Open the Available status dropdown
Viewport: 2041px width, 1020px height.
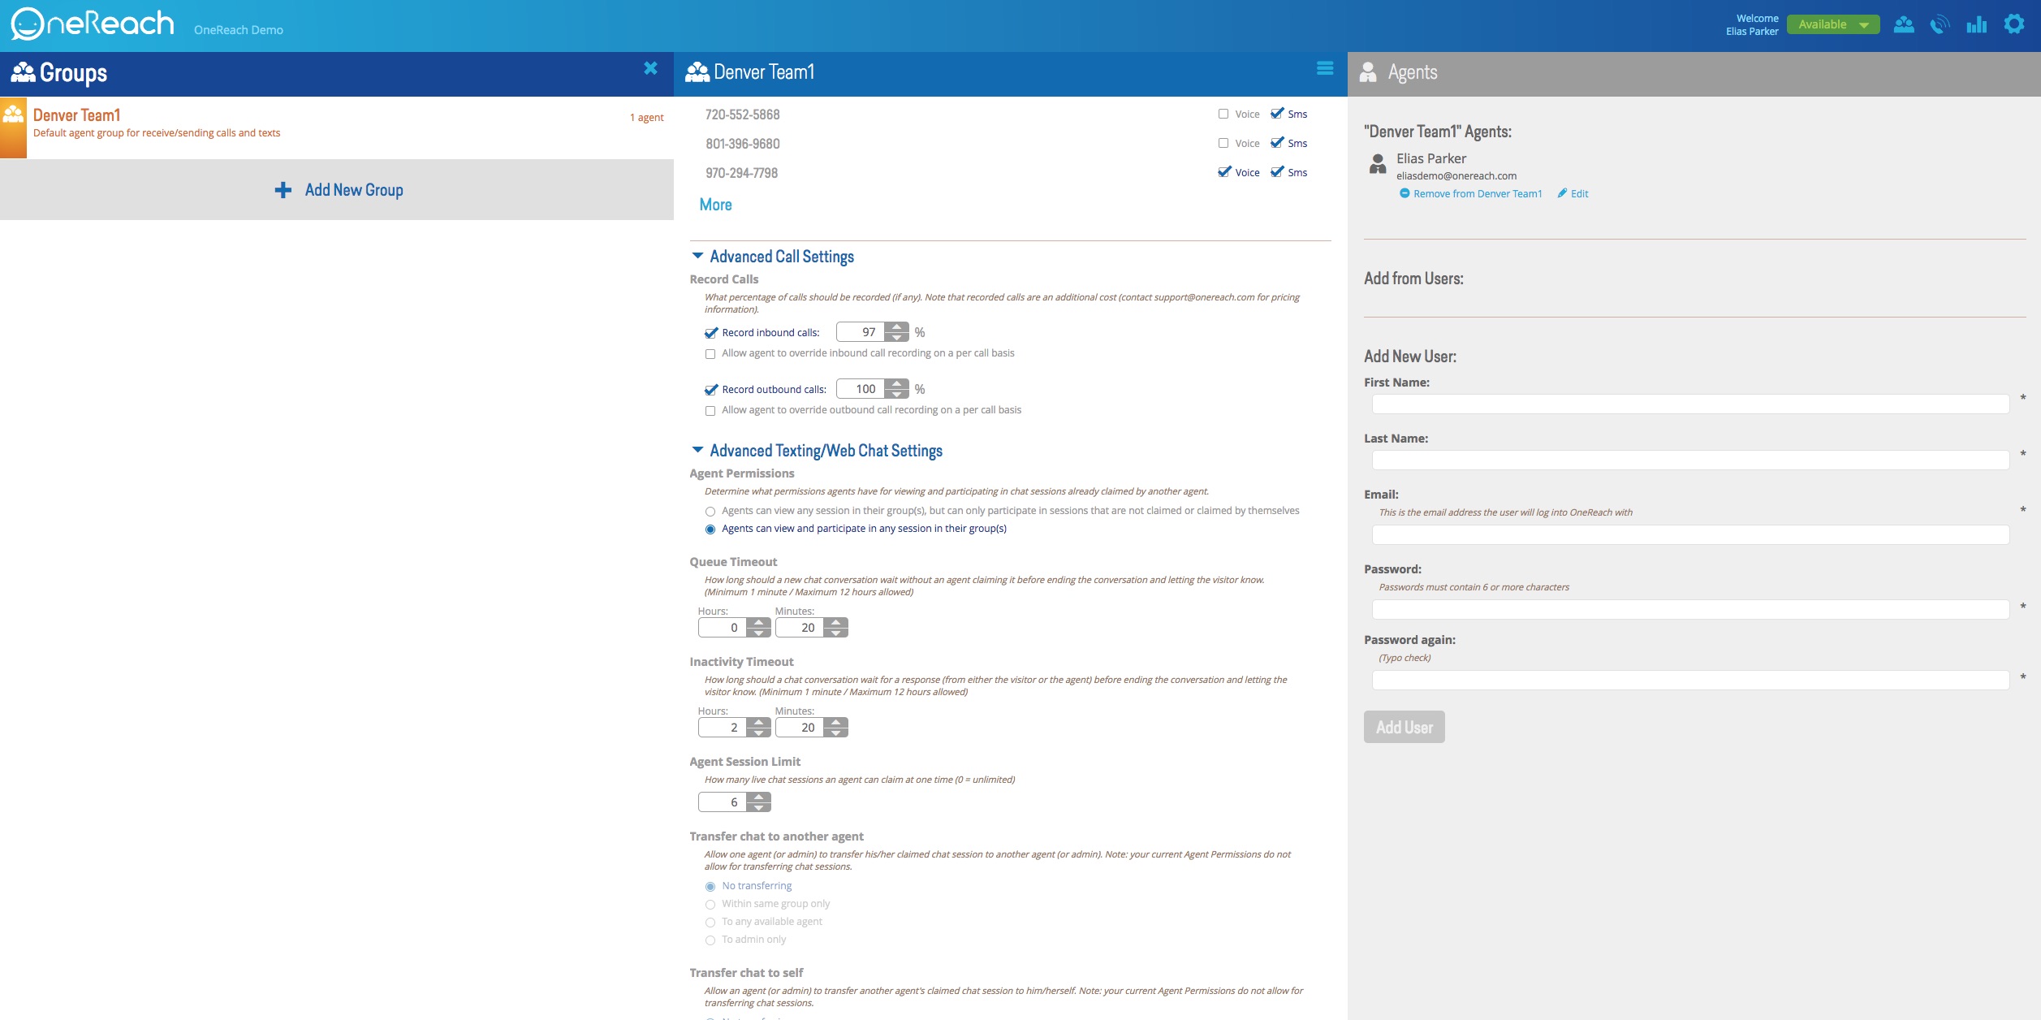[x=1833, y=24]
